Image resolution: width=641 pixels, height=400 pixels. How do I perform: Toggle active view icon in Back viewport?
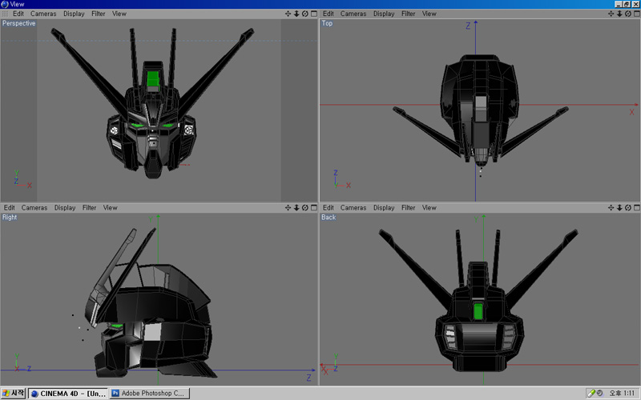[x=637, y=208]
